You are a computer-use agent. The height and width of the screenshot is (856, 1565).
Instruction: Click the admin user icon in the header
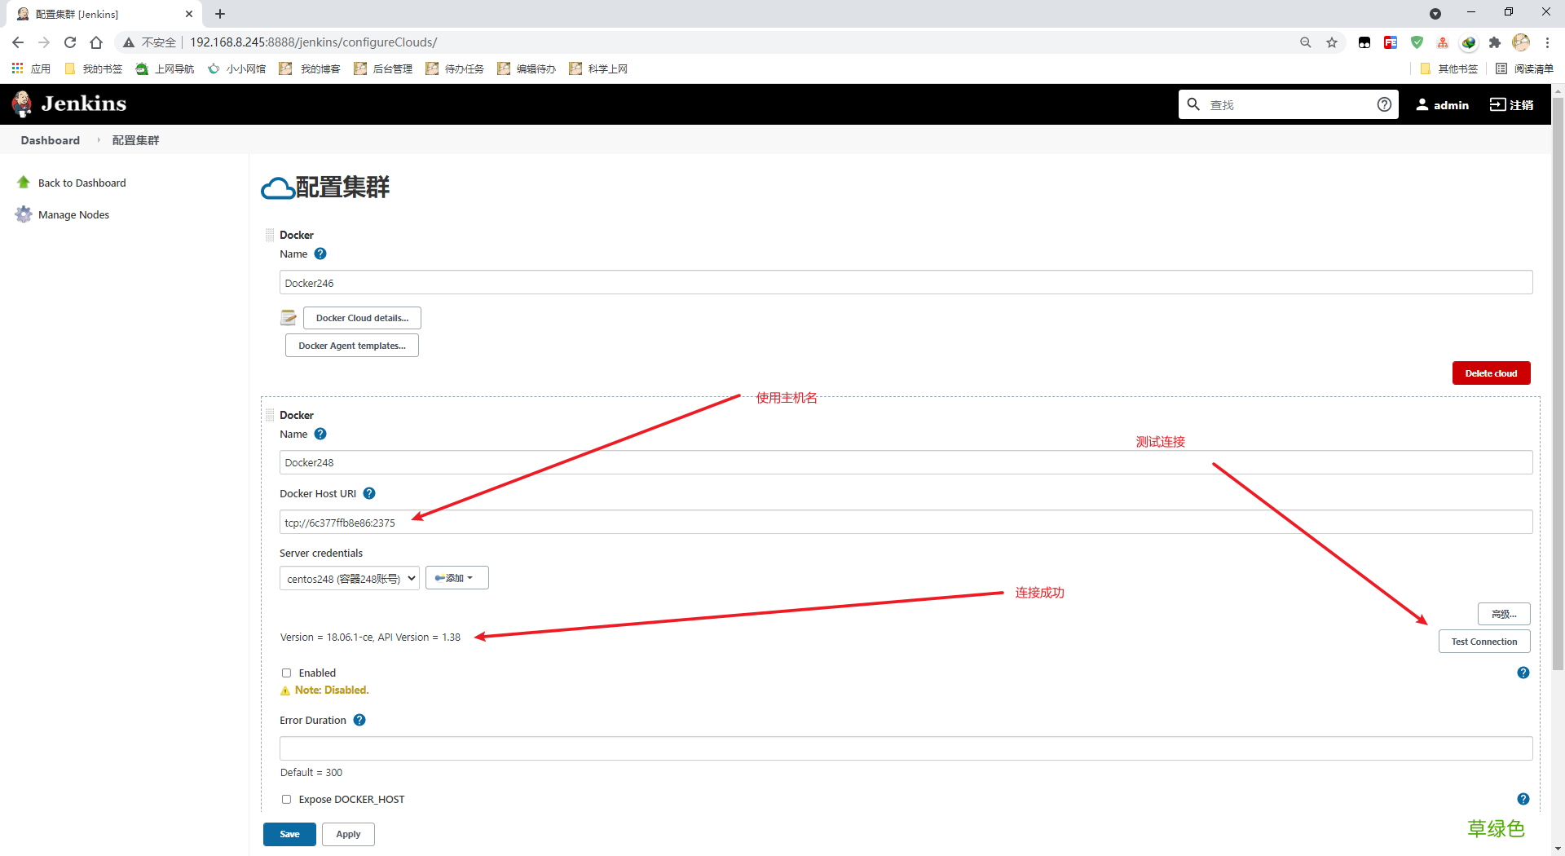[x=1422, y=104]
